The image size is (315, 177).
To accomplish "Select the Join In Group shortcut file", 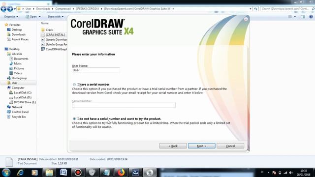I will click(54, 44).
